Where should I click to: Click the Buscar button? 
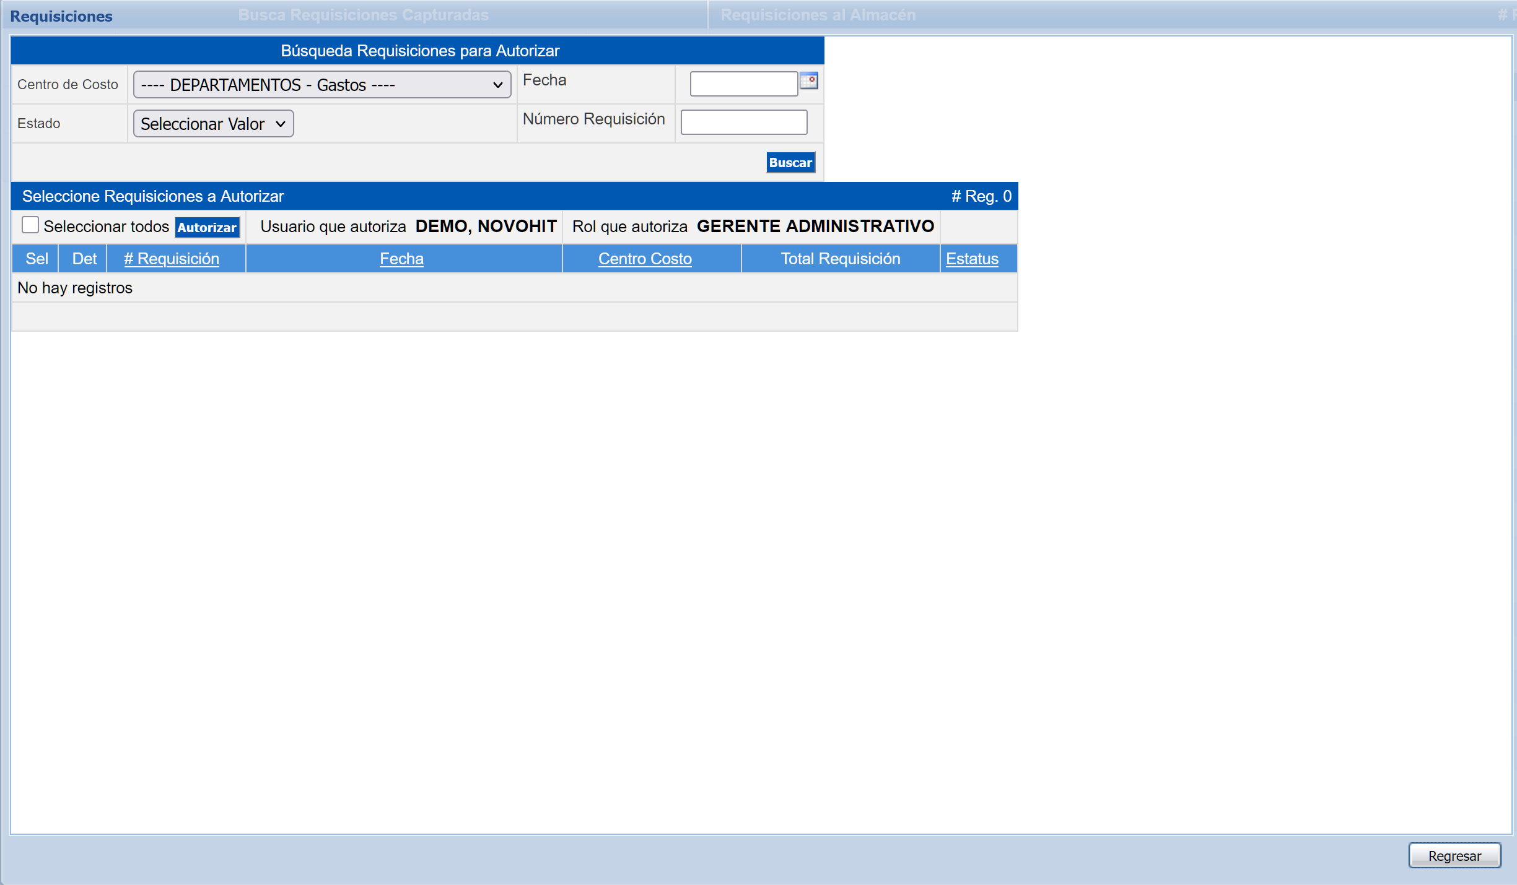[790, 163]
